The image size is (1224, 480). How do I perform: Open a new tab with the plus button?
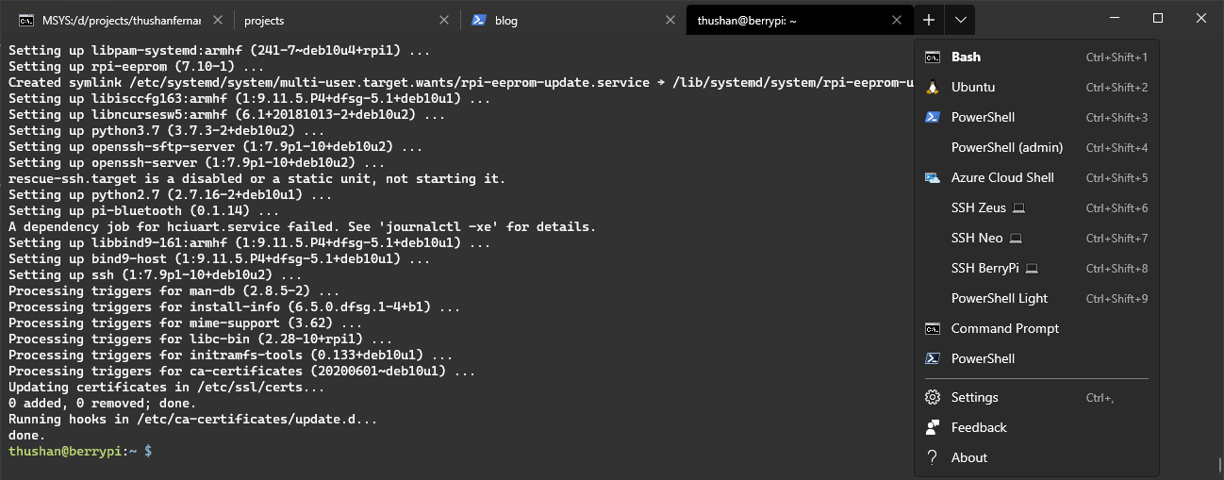[x=929, y=20]
